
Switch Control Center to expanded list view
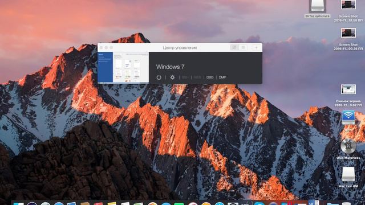(234, 47)
